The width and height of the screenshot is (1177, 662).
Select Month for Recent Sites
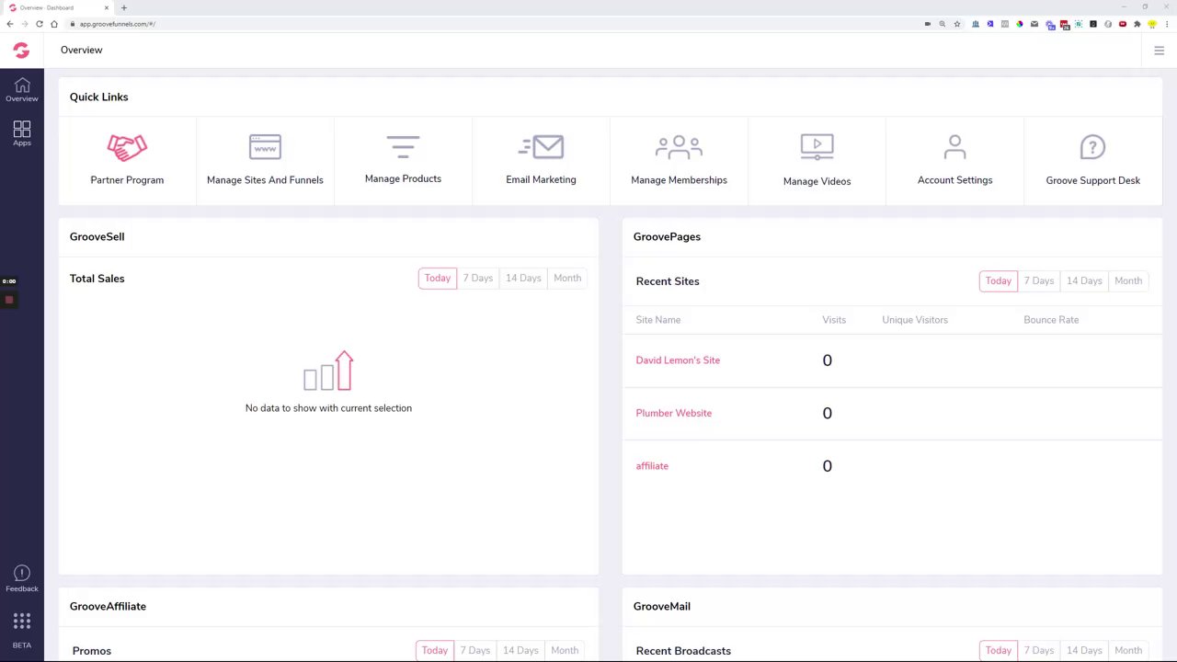point(1128,280)
